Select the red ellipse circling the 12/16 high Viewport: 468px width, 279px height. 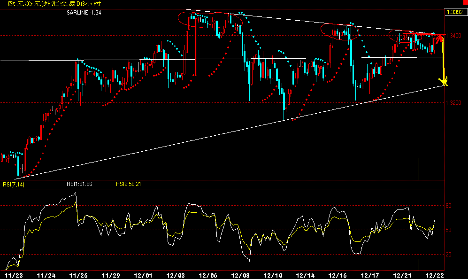(340, 31)
